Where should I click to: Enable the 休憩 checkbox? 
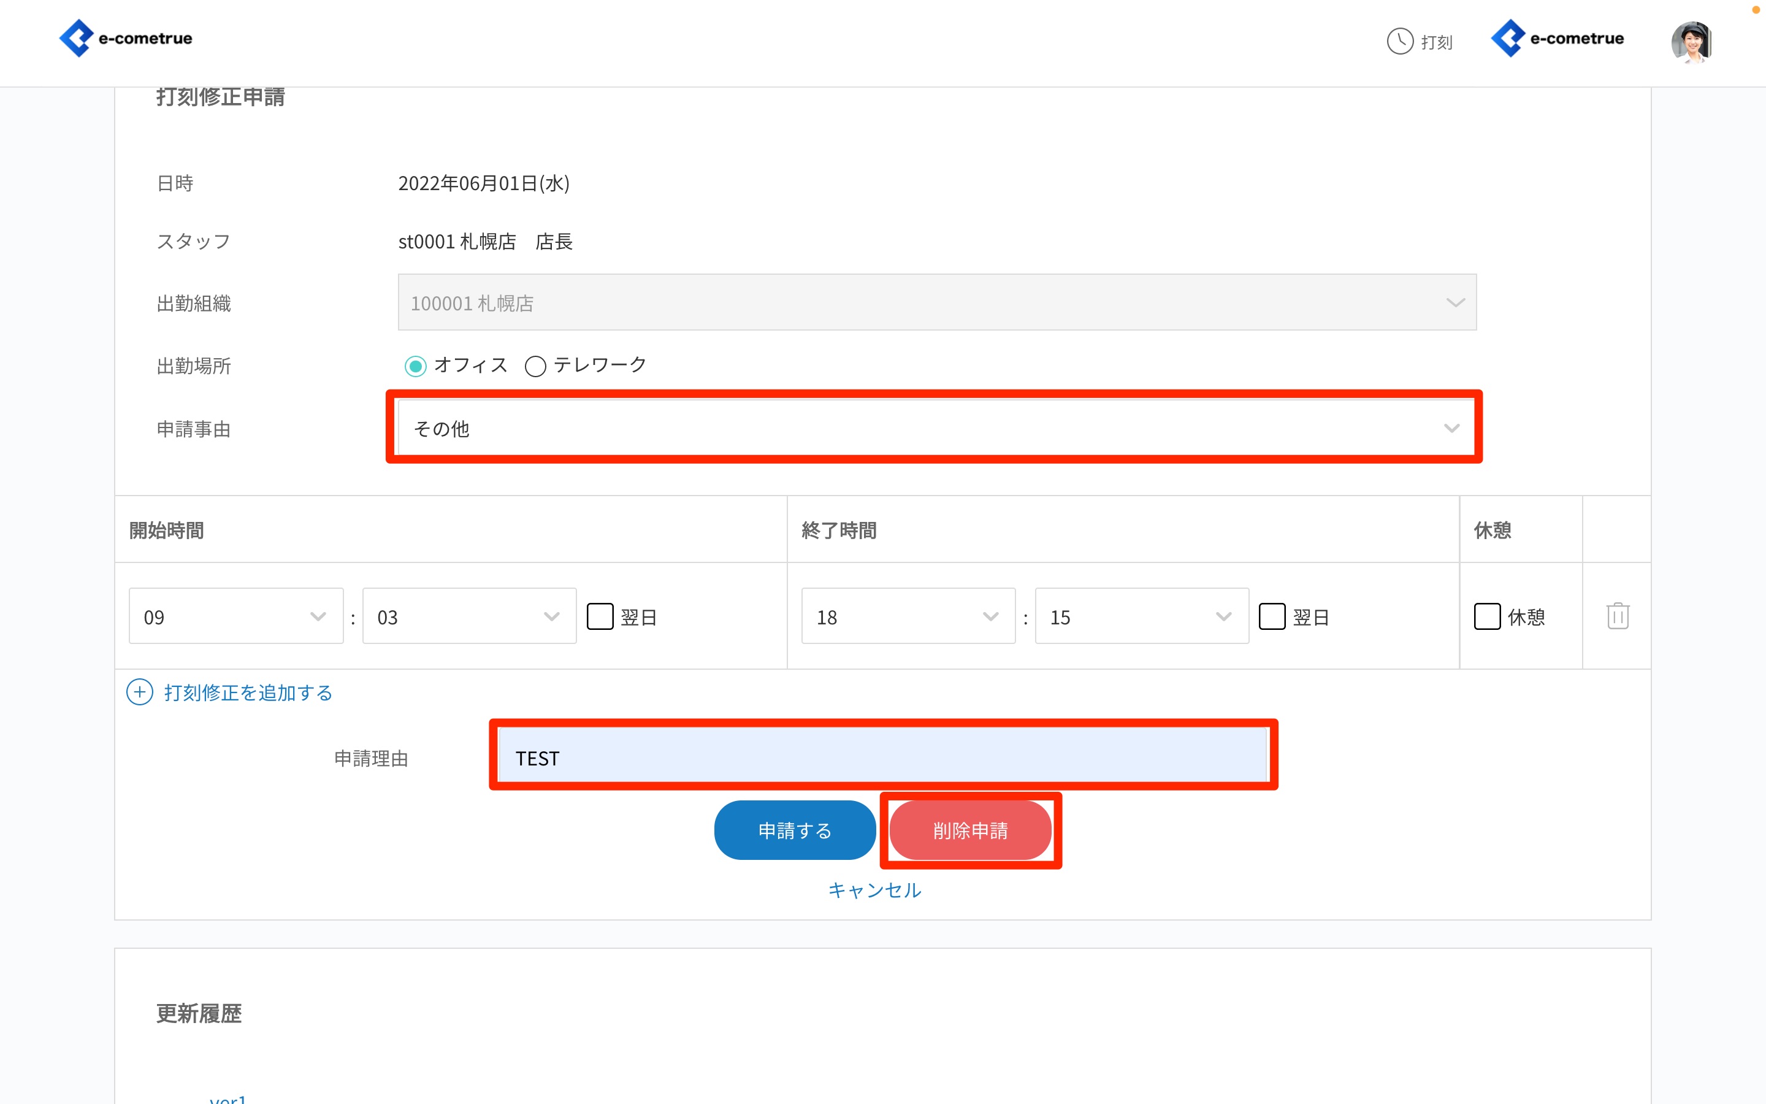tap(1486, 616)
